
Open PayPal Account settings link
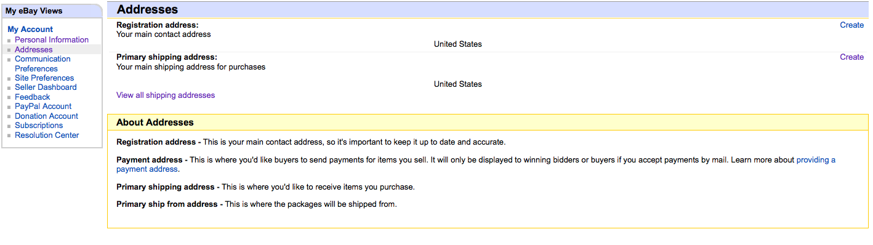(43, 106)
